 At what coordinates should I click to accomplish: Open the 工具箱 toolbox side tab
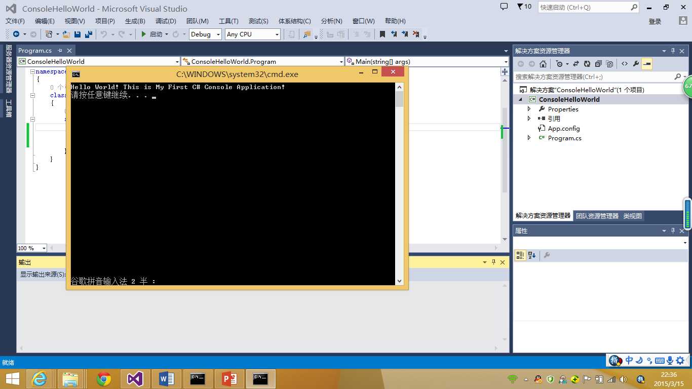tap(8, 108)
